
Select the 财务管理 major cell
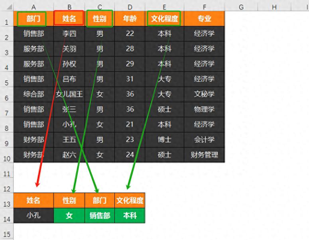click(x=204, y=155)
